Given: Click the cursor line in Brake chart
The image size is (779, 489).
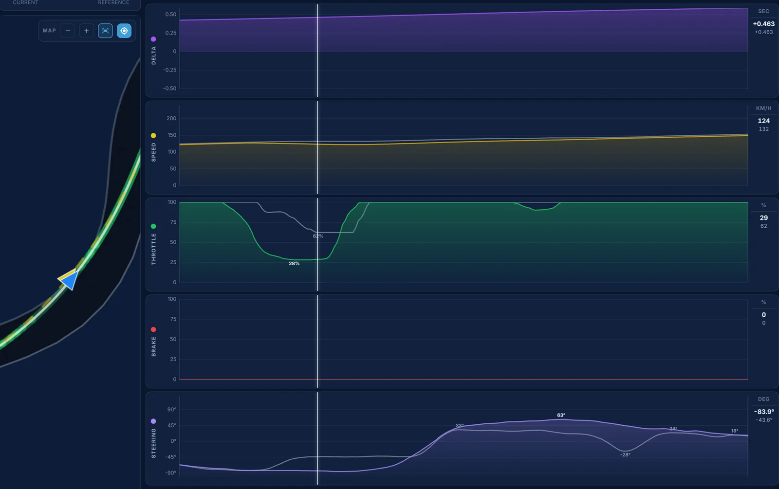Looking at the screenshot, I should coord(317,341).
